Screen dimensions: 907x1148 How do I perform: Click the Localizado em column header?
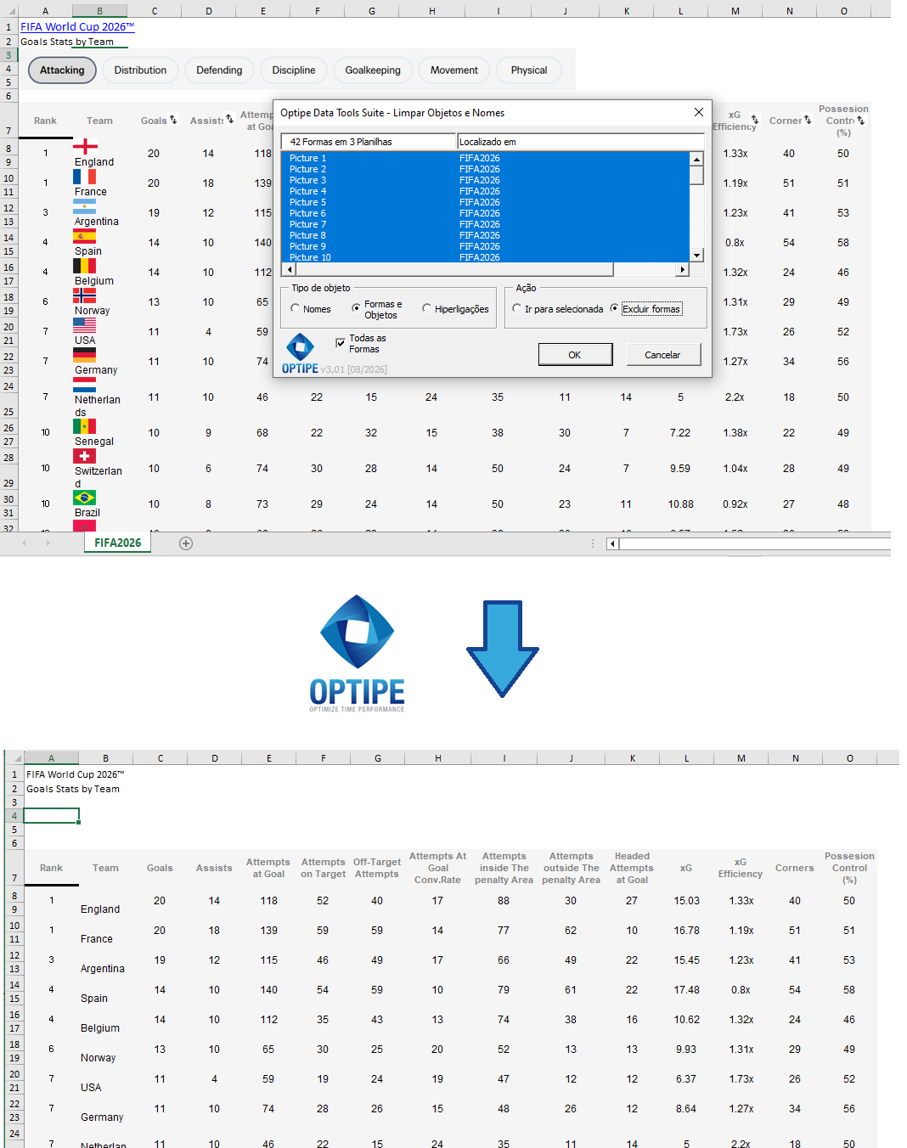pos(581,142)
